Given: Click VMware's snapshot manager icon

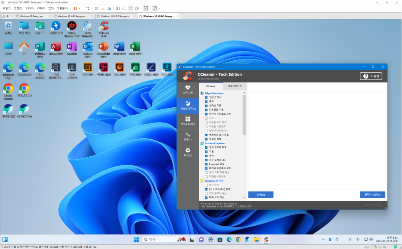Looking at the screenshot, I should point(109,8).
